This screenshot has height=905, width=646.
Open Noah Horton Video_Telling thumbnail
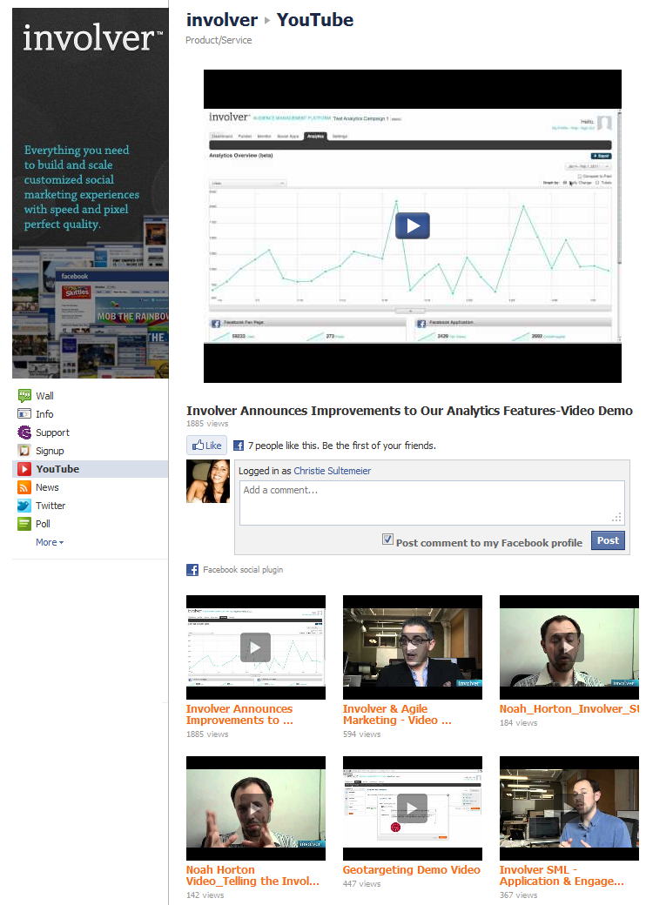(256, 808)
